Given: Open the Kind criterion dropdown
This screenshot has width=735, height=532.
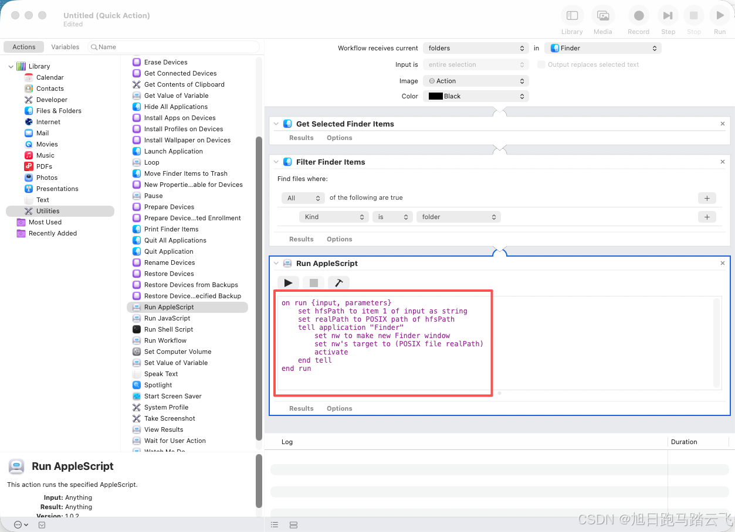Looking at the screenshot, I should 334,217.
